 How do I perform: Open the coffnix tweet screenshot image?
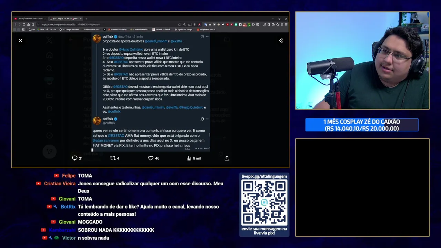[x=151, y=92]
